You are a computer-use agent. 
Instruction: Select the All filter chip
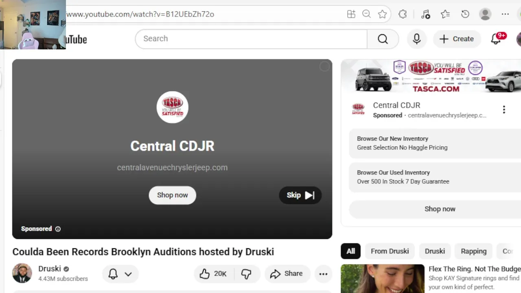[x=350, y=251]
